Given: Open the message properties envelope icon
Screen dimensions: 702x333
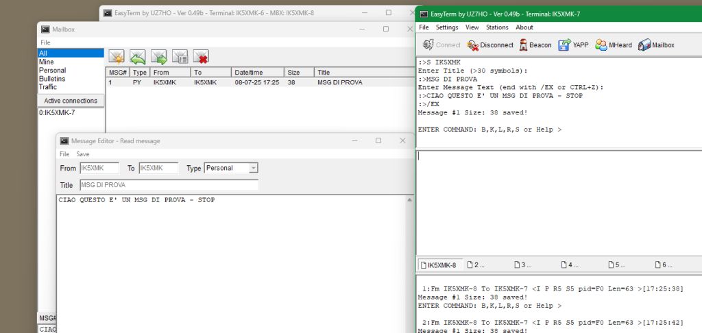Looking at the screenshot, I should point(180,57).
